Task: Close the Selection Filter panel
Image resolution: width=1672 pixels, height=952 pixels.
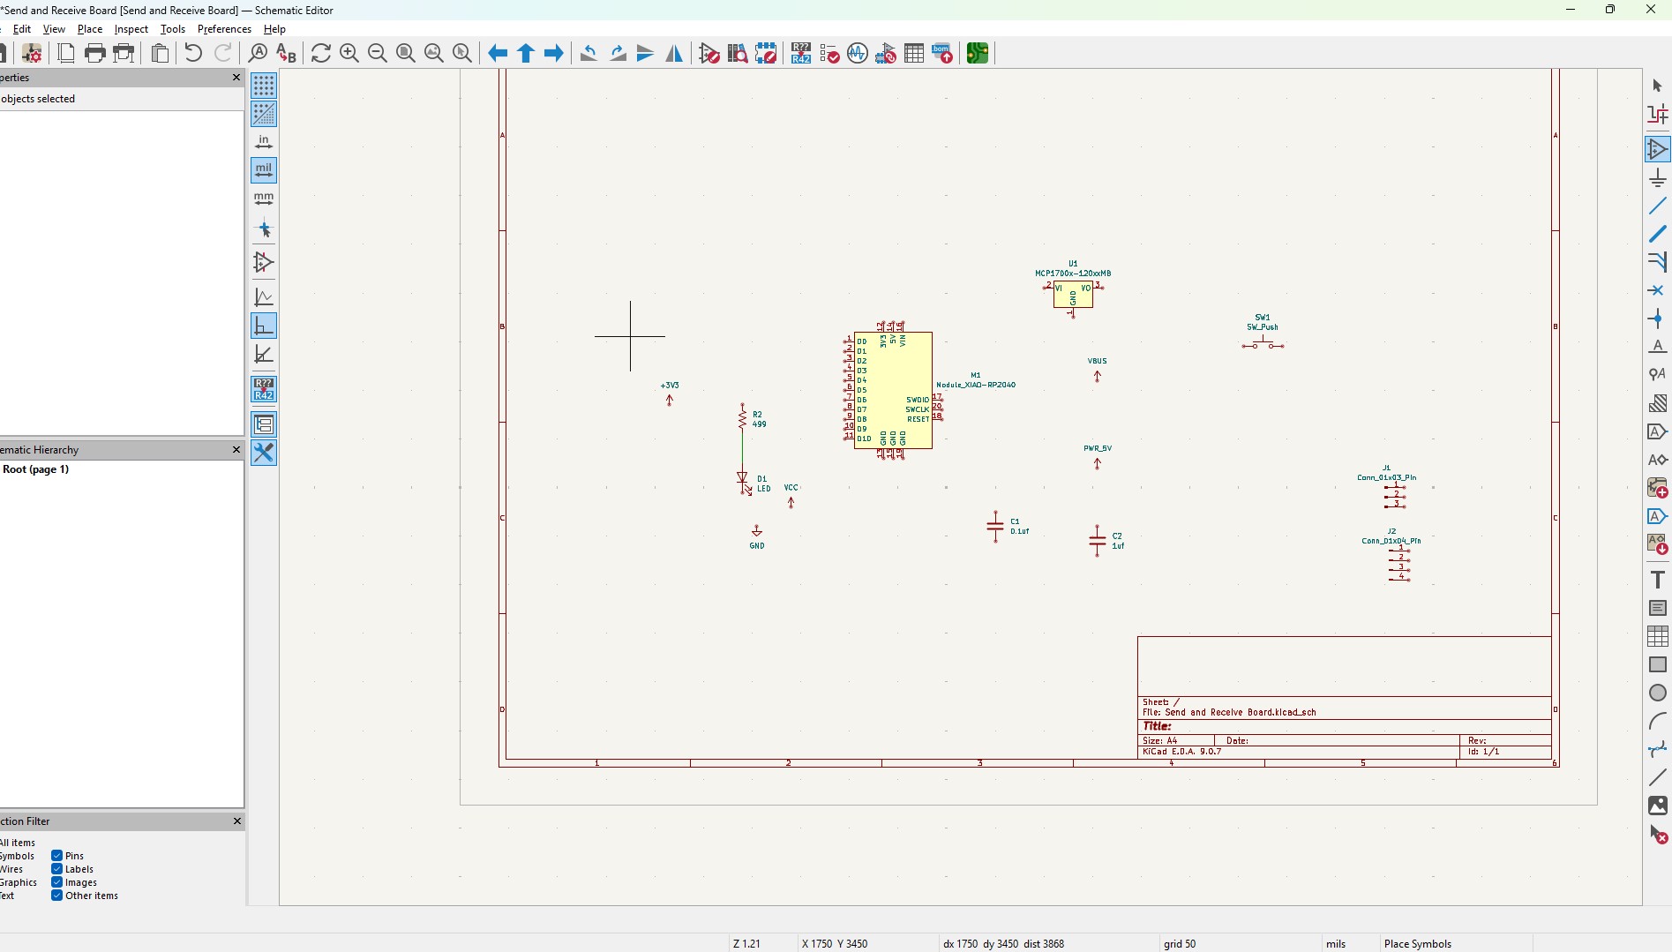Action: coord(236,821)
